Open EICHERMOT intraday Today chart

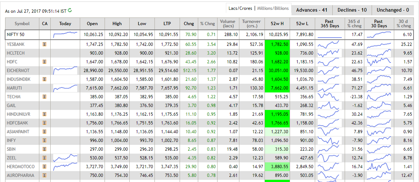point(65,71)
